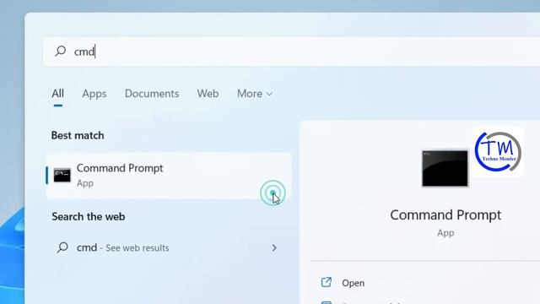
Task: Click the Command Prompt icon in results list
Action: (x=62, y=175)
